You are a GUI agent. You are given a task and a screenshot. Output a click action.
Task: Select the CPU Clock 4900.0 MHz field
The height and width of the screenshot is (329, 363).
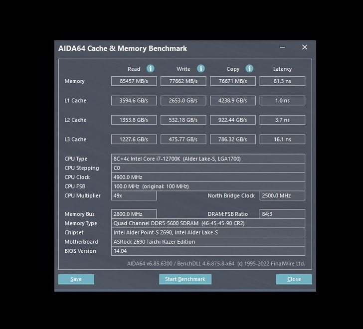tap(208, 177)
